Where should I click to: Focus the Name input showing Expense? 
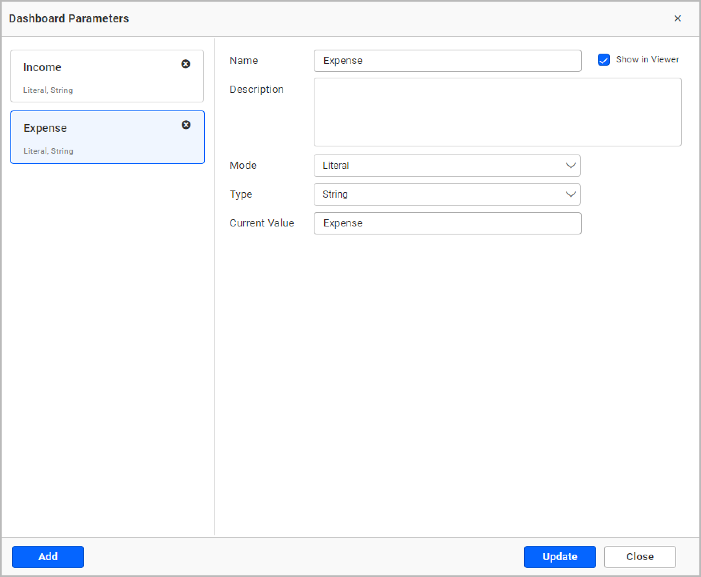tap(447, 61)
